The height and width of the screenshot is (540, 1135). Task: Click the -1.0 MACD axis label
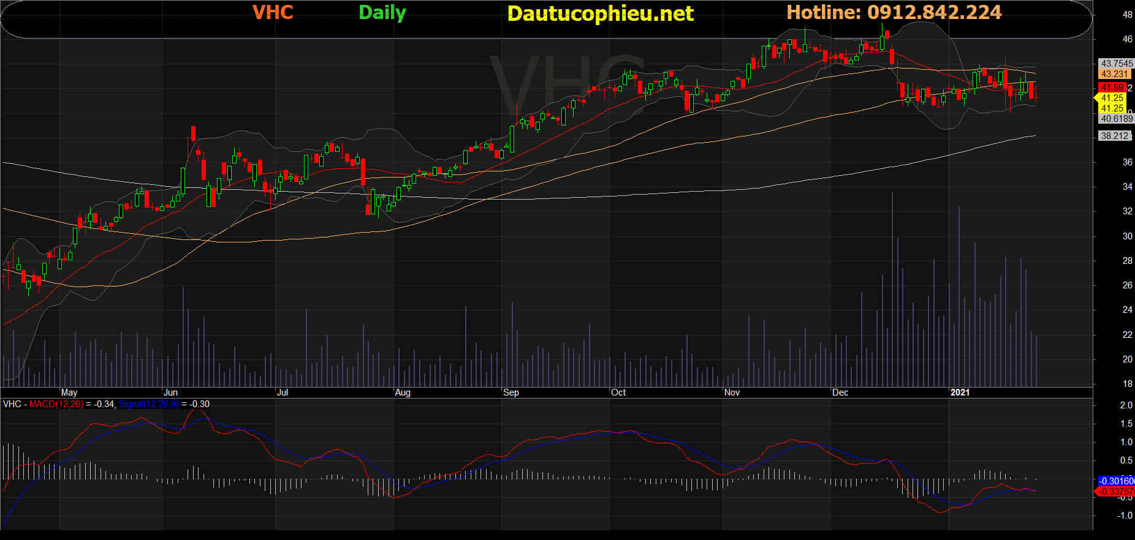pos(1125,516)
